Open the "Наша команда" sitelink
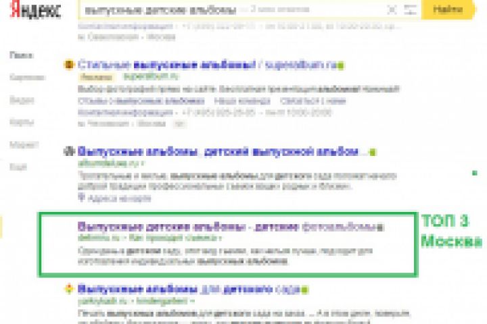 pos(242,101)
